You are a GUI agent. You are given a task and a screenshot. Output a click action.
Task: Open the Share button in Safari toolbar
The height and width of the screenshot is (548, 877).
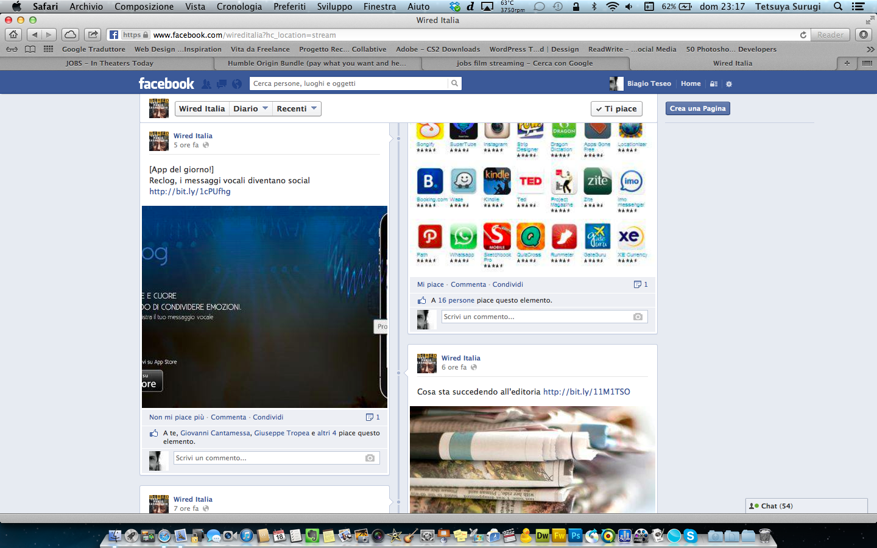93,35
